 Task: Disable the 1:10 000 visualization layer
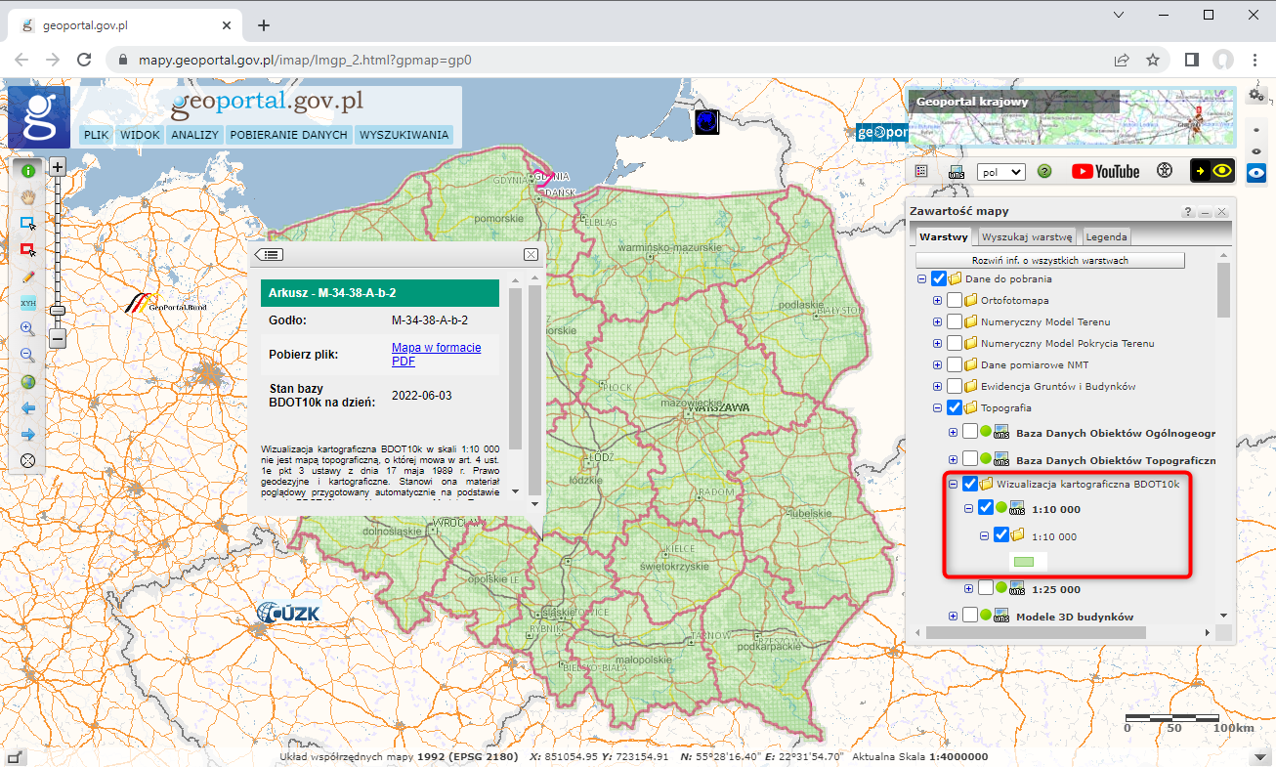986,507
